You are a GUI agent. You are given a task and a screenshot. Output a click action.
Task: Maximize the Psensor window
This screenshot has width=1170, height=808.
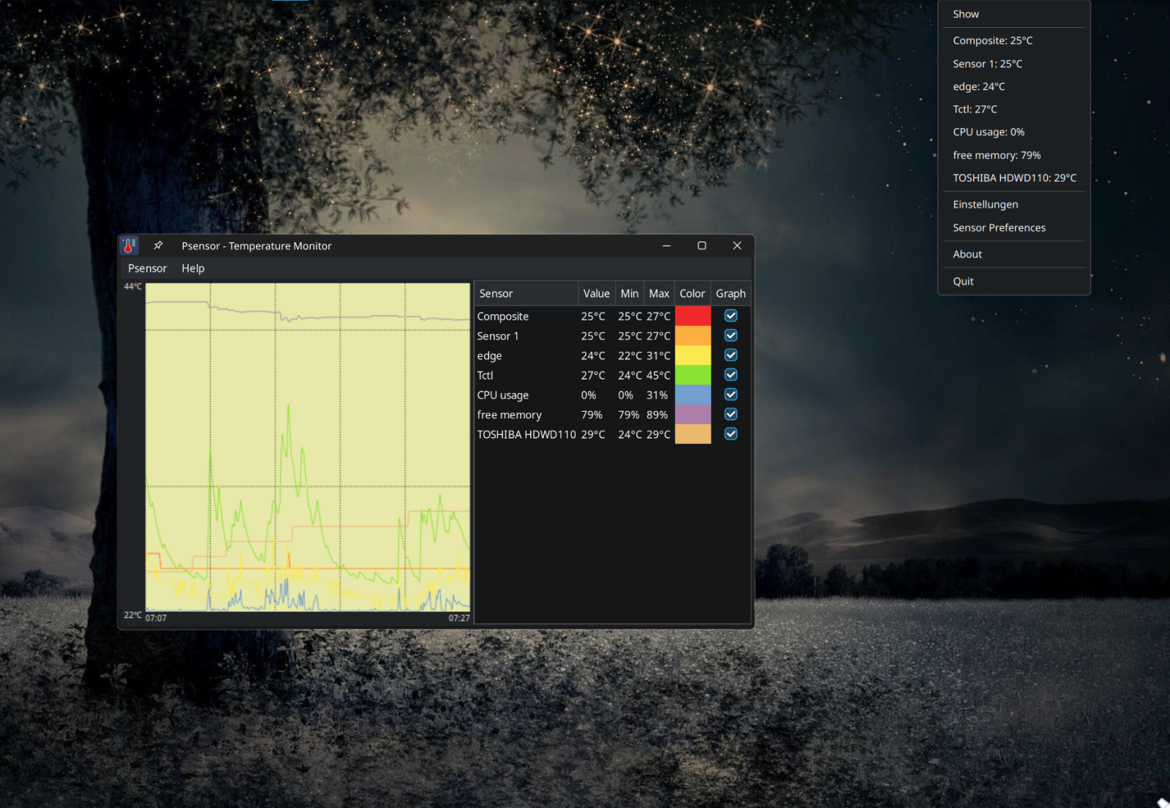pos(701,246)
